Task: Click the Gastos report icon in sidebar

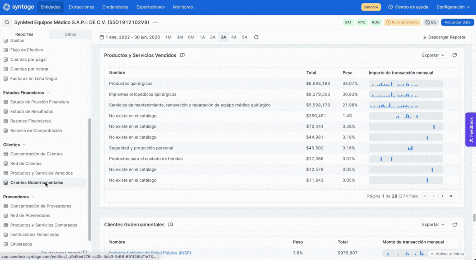Action: coord(5,41)
